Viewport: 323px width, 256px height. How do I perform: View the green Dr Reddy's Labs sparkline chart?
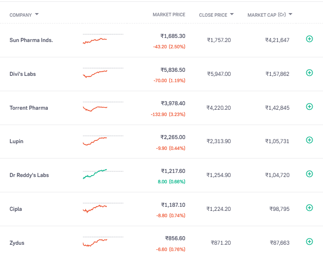pyautogui.click(x=96, y=174)
